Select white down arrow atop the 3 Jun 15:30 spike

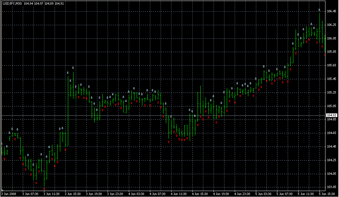73,68
